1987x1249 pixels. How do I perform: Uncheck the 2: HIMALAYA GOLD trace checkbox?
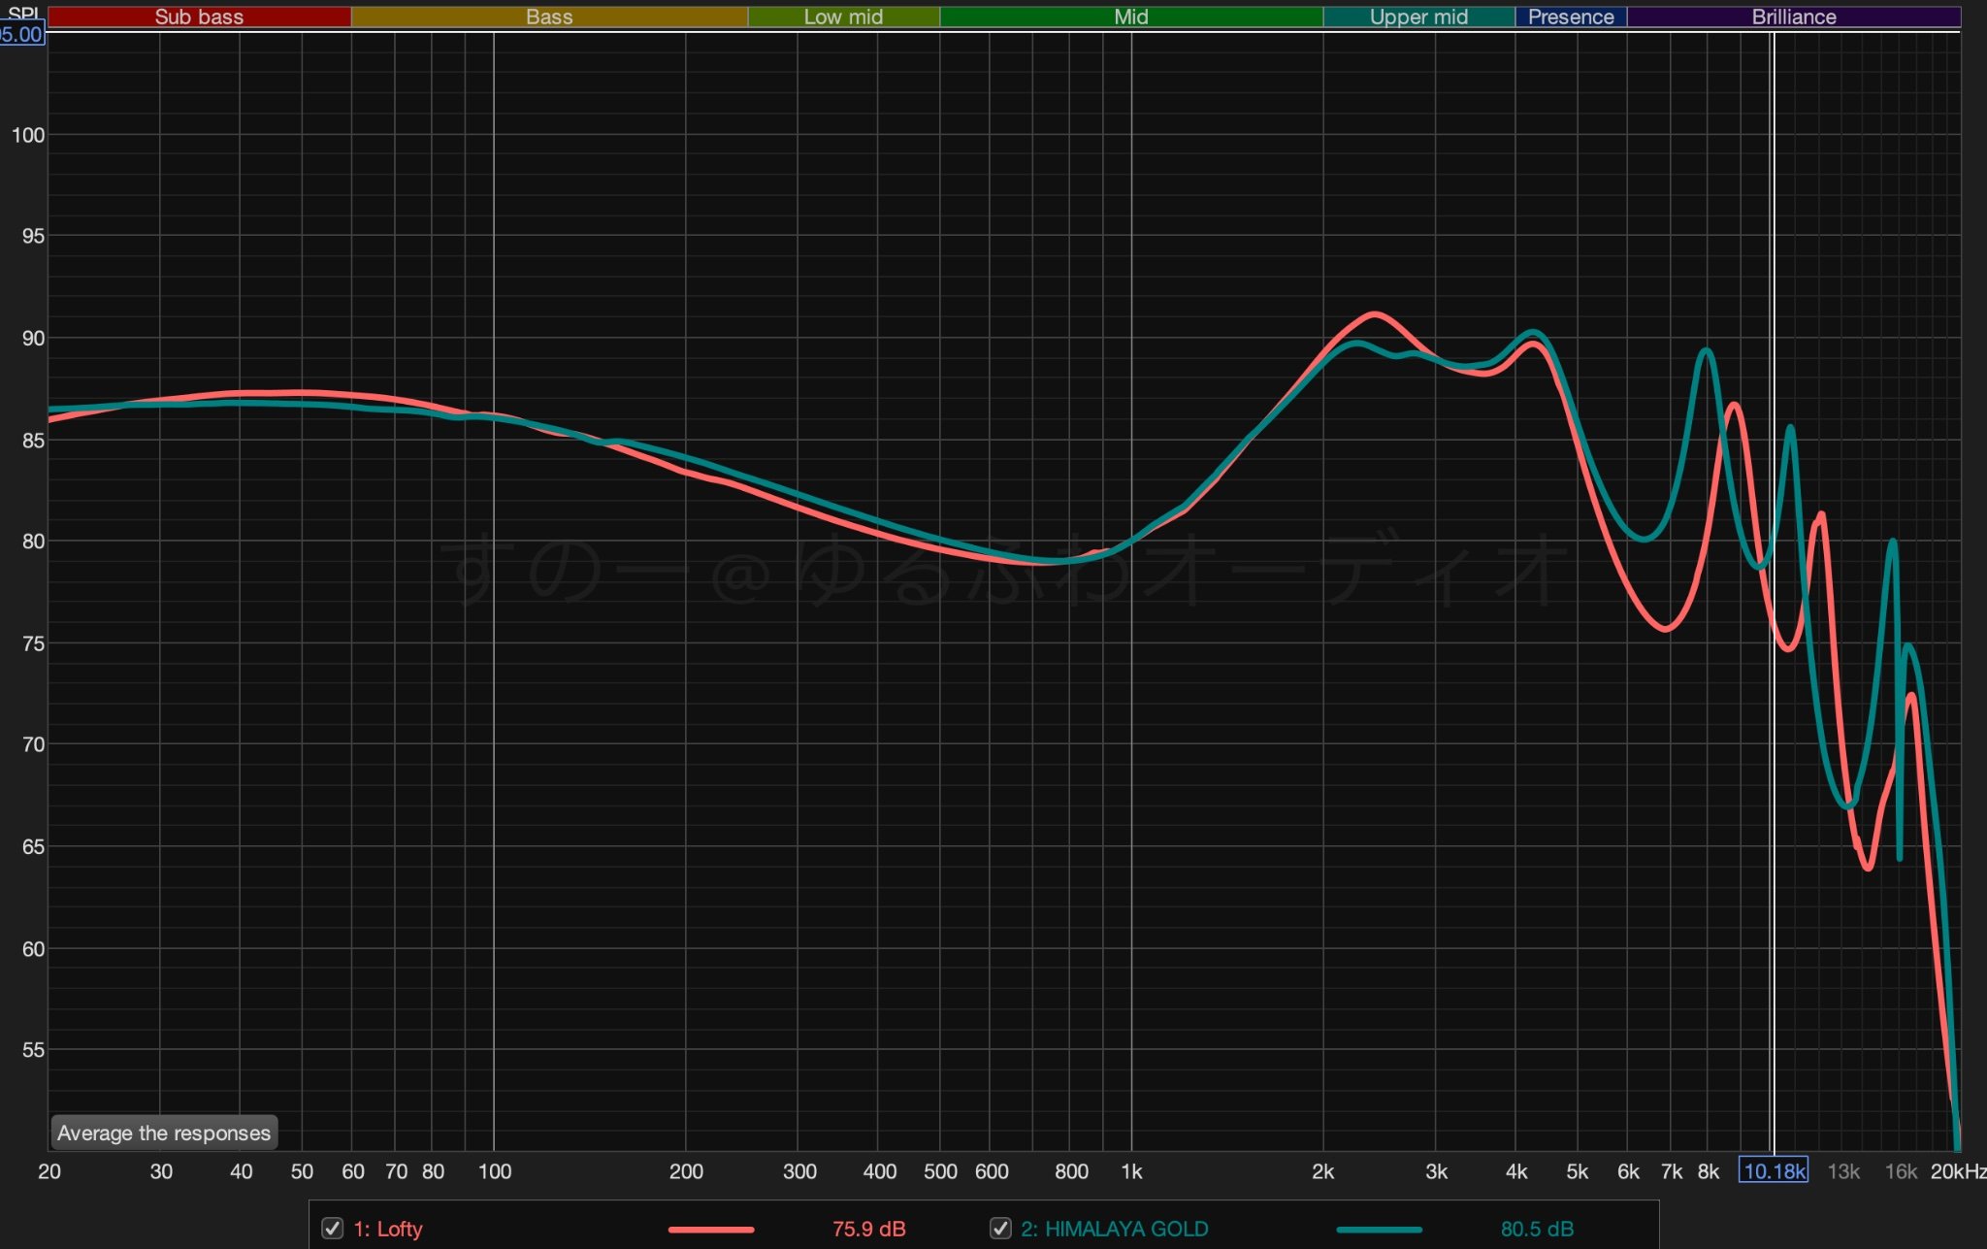[1000, 1228]
